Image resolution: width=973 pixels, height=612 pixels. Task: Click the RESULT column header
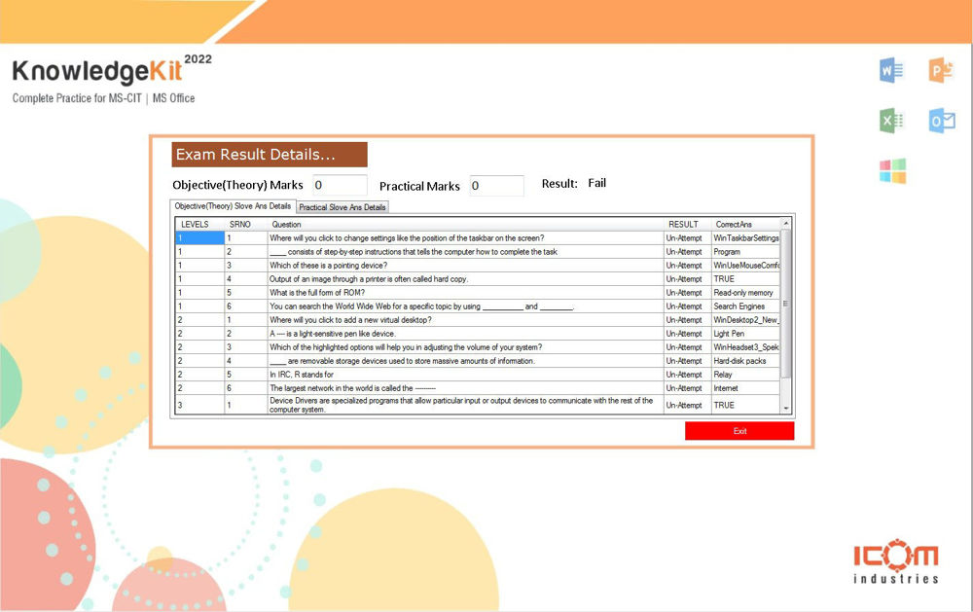(x=687, y=224)
